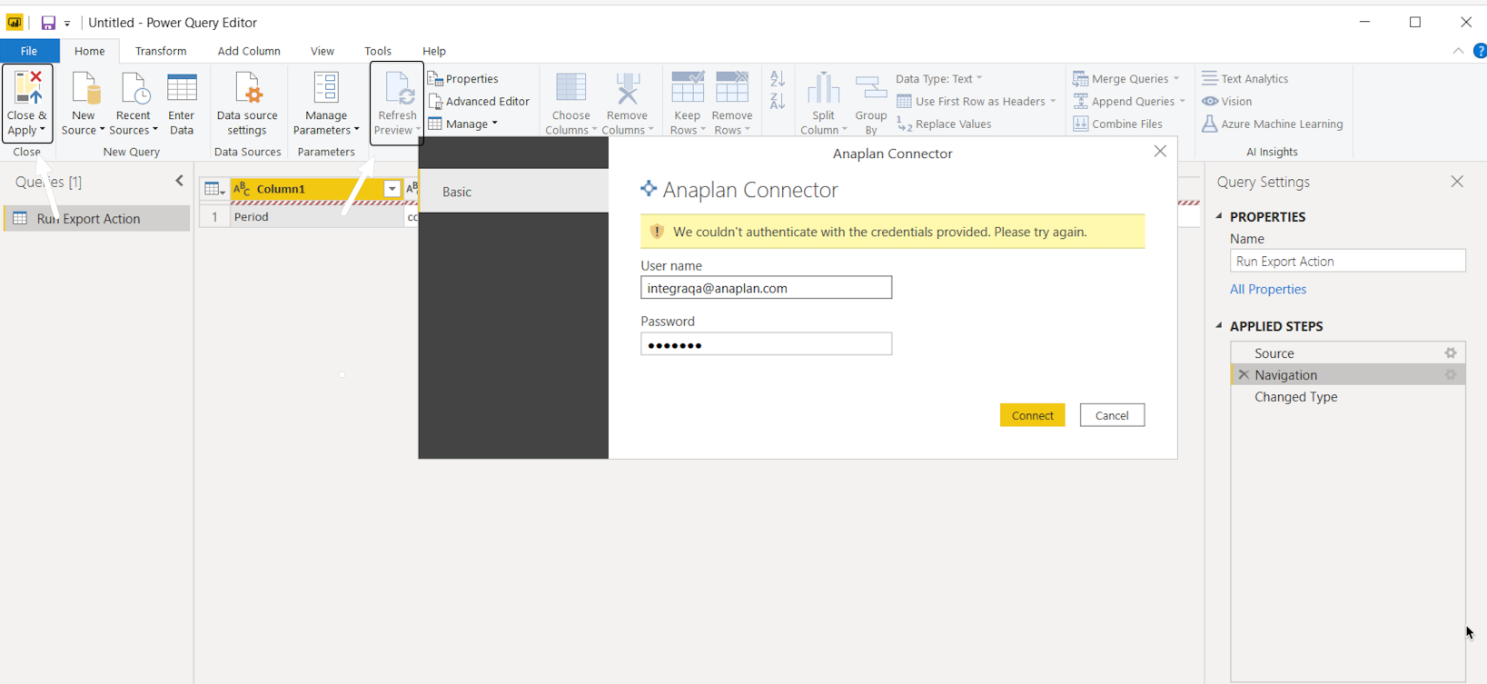1487x684 pixels.
Task: Click the Keep Rows icon
Action: point(687,89)
